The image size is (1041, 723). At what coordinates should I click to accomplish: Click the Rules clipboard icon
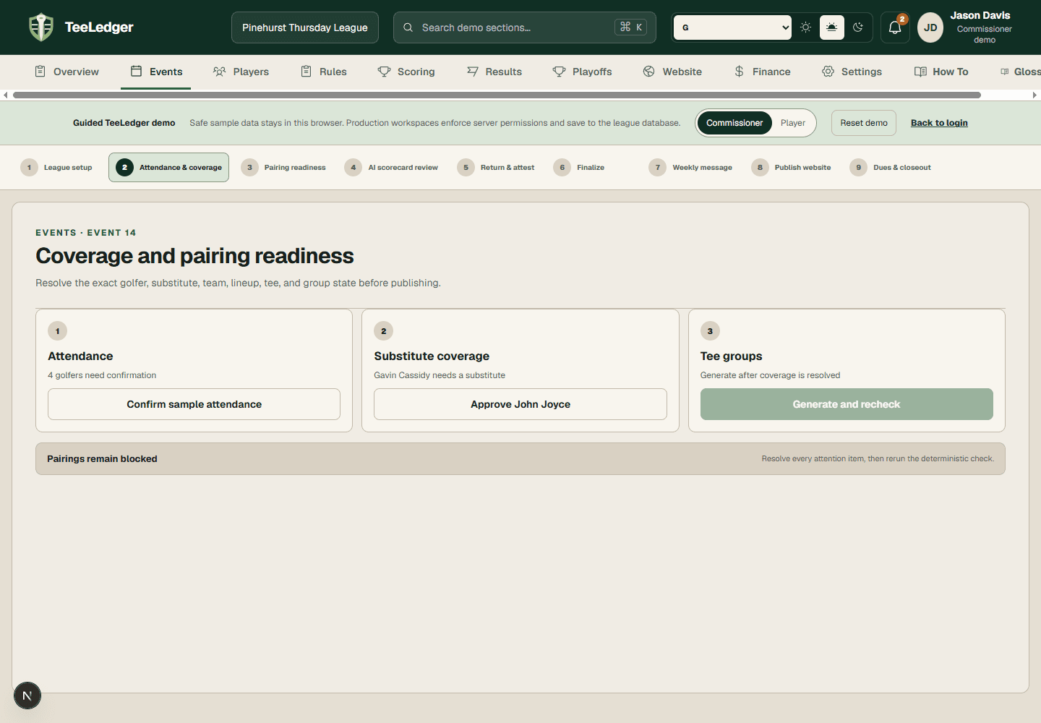(307, 72)
